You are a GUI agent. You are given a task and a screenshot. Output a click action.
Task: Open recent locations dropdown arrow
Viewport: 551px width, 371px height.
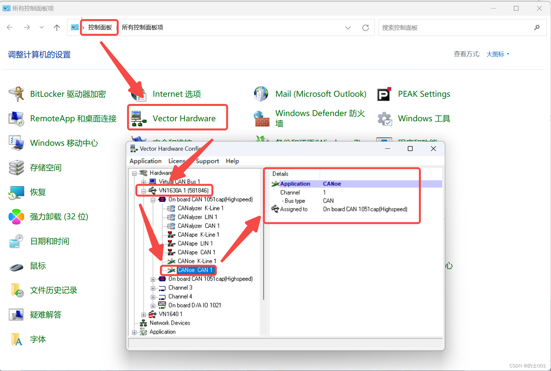tap(42, 27)
